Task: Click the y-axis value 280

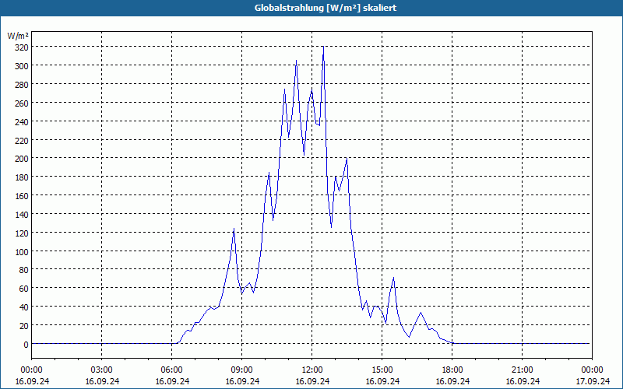Action: tap(22, 85)
